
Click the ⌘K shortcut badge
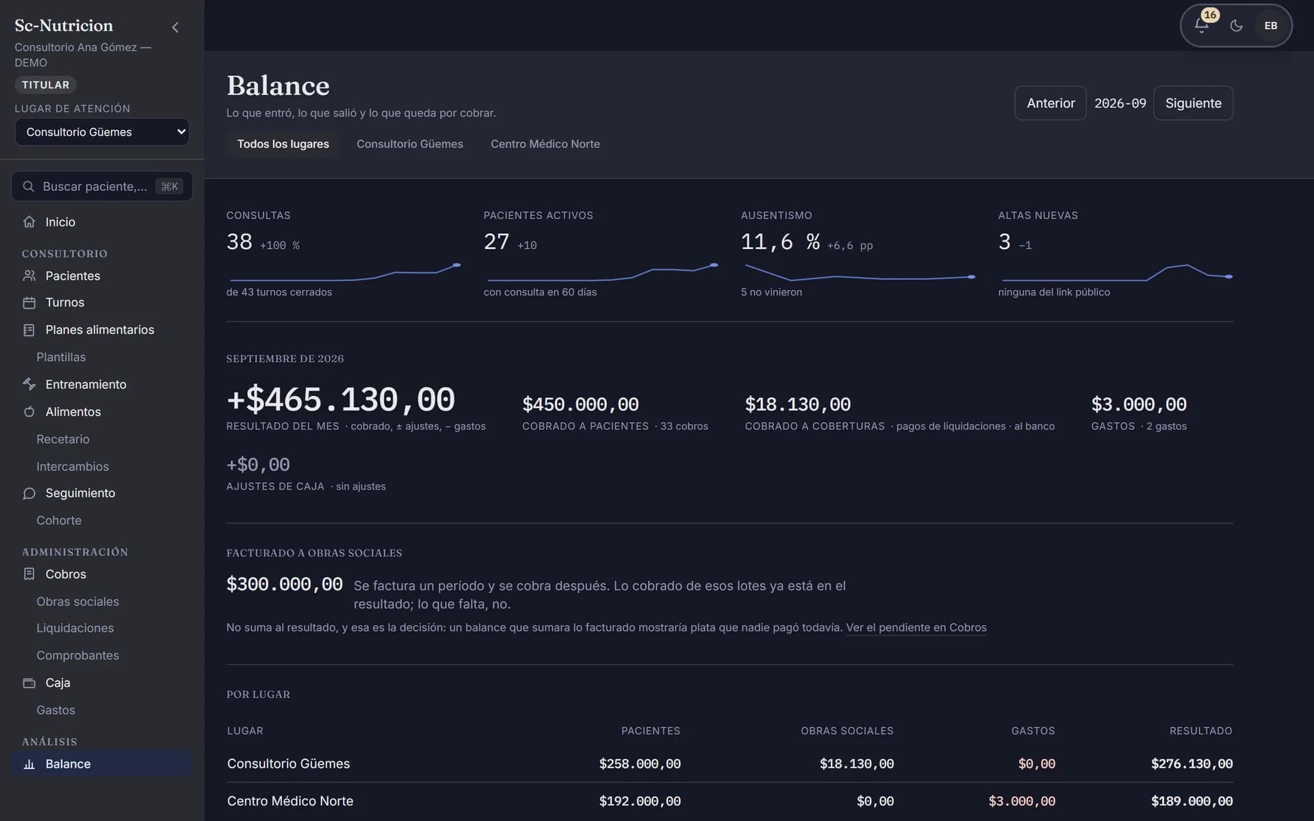(169, 186)
